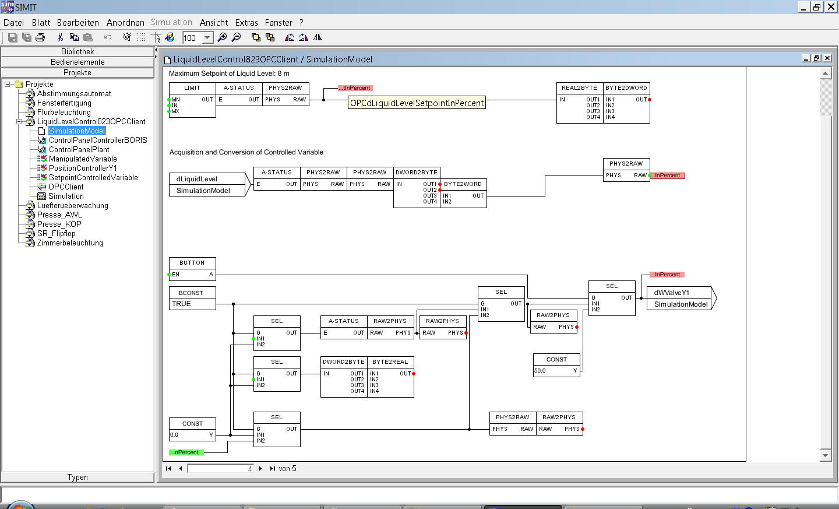Go to first sheet in page navigator
This screenshot has width=839, height=509.
pyautogui.click(x=168, y=468)
